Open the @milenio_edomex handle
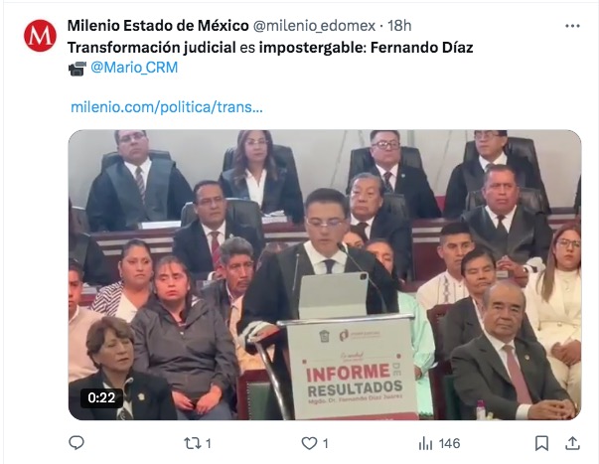Viewport: 599px width, 464px height. pyautogui.click(x=314, y=26)
